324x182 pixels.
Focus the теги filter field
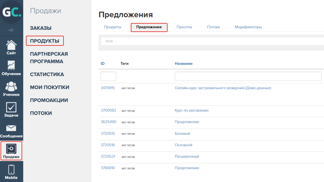pos(212,41)
